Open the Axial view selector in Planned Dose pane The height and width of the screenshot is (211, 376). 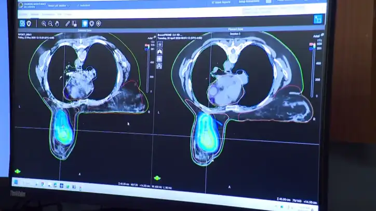pyautogui.click(x=318, y=36)
